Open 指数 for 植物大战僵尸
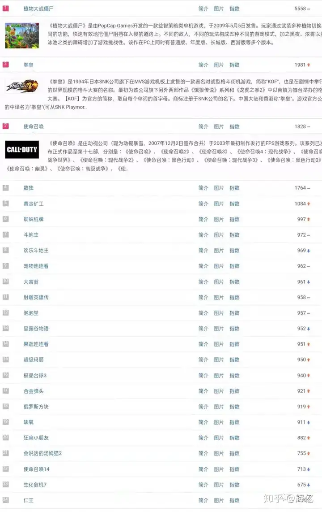 (x=234, y=9)
